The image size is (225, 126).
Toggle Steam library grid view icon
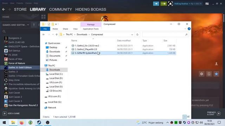(x=43, y=17)
